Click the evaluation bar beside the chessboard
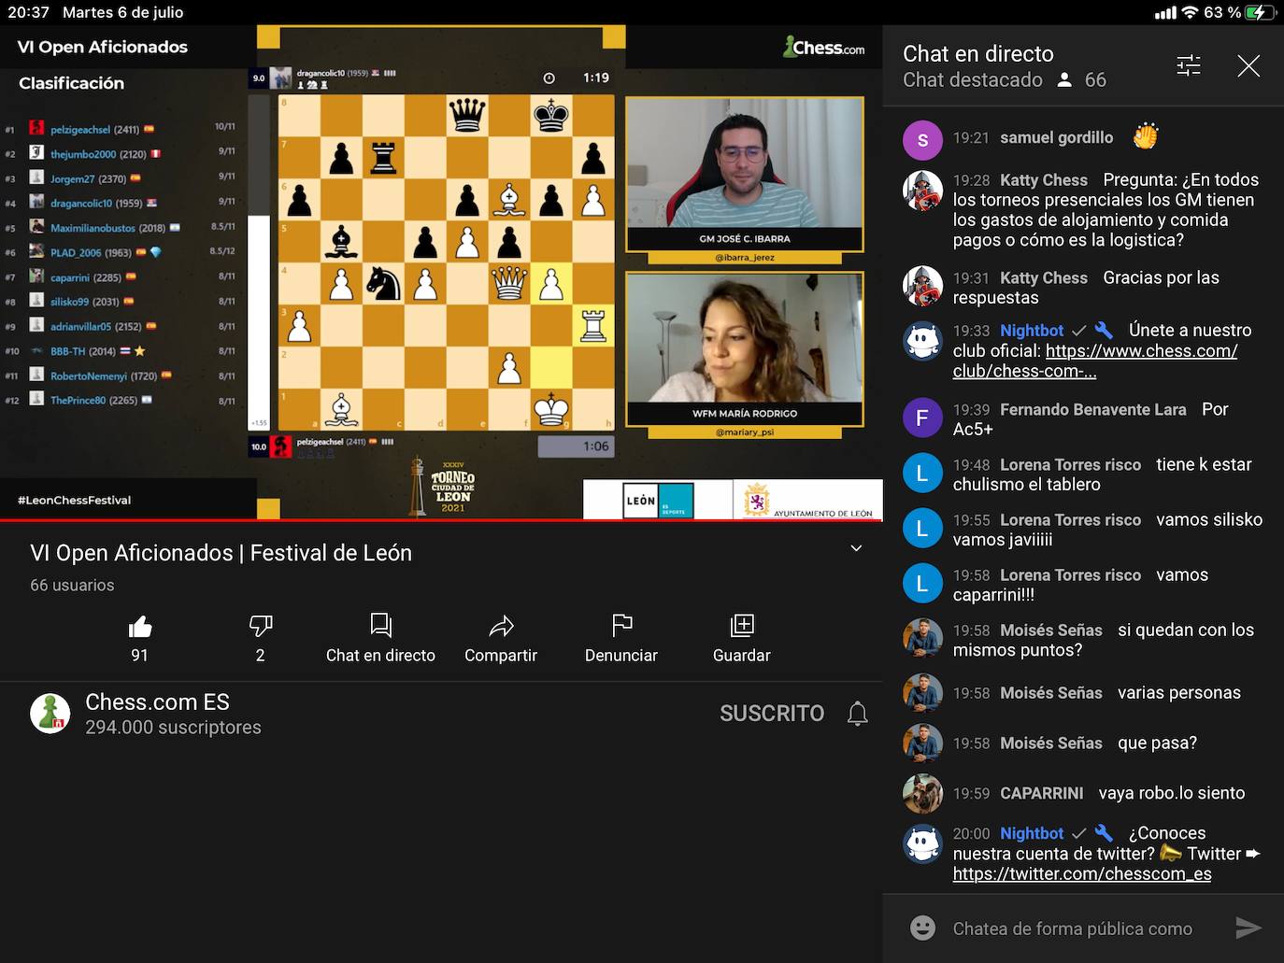 coord(258,262)
